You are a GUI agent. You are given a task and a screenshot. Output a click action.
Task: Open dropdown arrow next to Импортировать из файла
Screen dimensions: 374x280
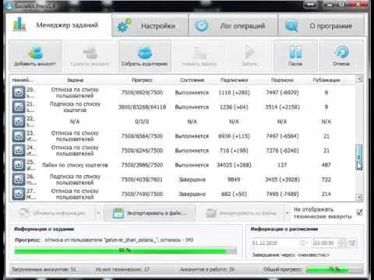tap(287, 213)
